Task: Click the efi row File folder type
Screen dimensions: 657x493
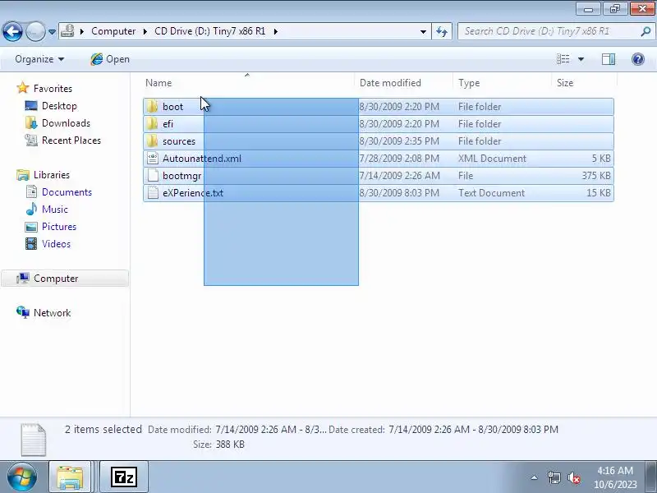Action: point(480,124)
